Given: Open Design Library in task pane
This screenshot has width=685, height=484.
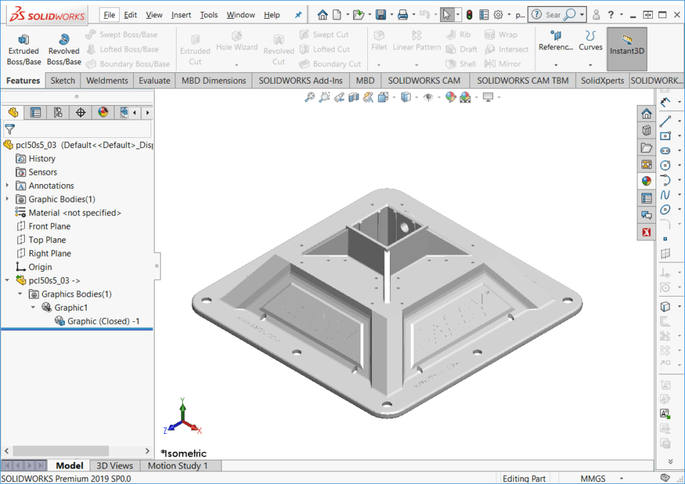Looking at the screenshot, I should (x=647, y=131).
